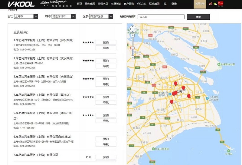242x165 pixels.
Task: Open the 客户服务 menu item
Action: [129, 4]
